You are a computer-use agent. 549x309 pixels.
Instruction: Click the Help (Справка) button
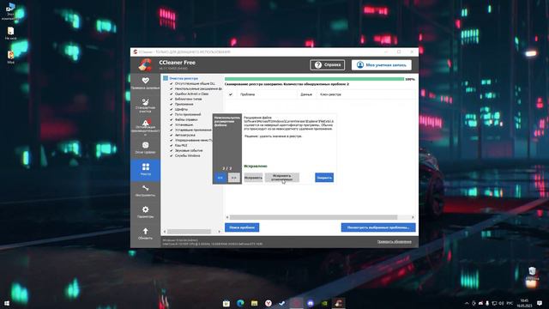(328, 65)
